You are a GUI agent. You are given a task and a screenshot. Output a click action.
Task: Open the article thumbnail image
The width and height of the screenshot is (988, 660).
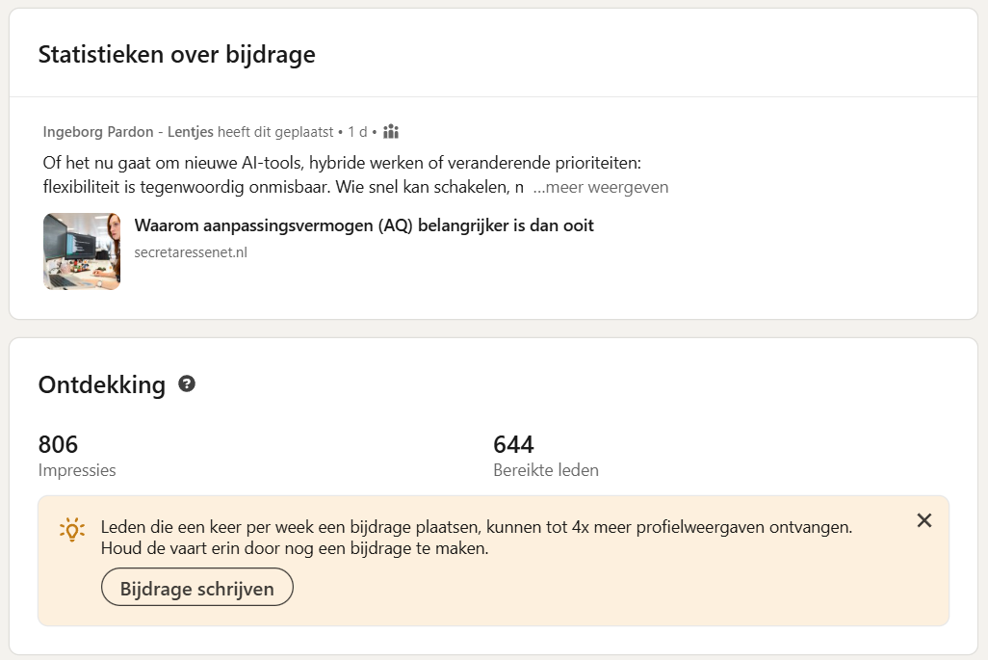point(82,251)
